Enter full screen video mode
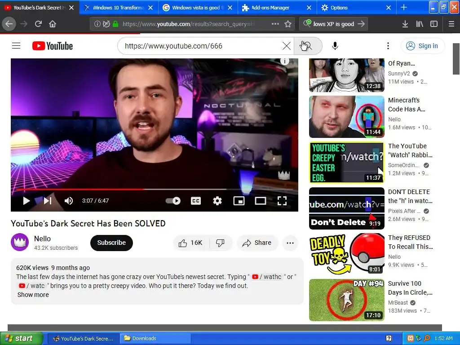The width and height of the screenshot is (460, 345). (x=282, y=201)
